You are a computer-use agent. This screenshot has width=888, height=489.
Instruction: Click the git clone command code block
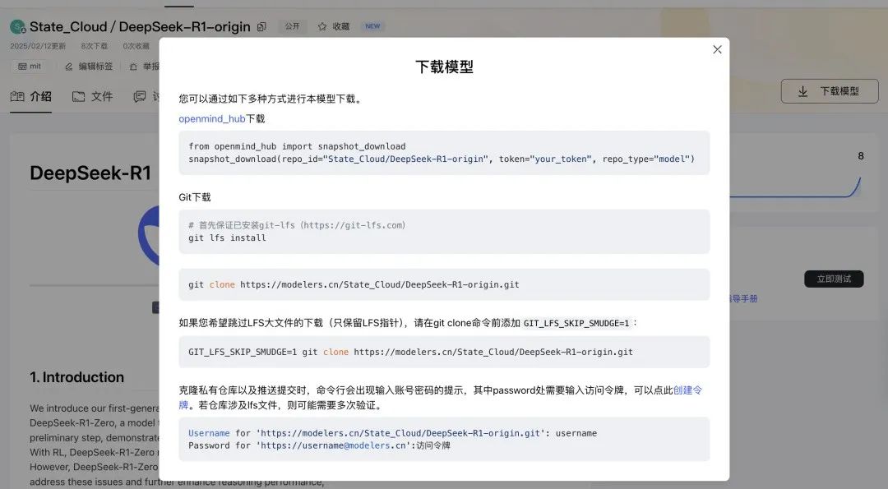click(x=444, y=284)
